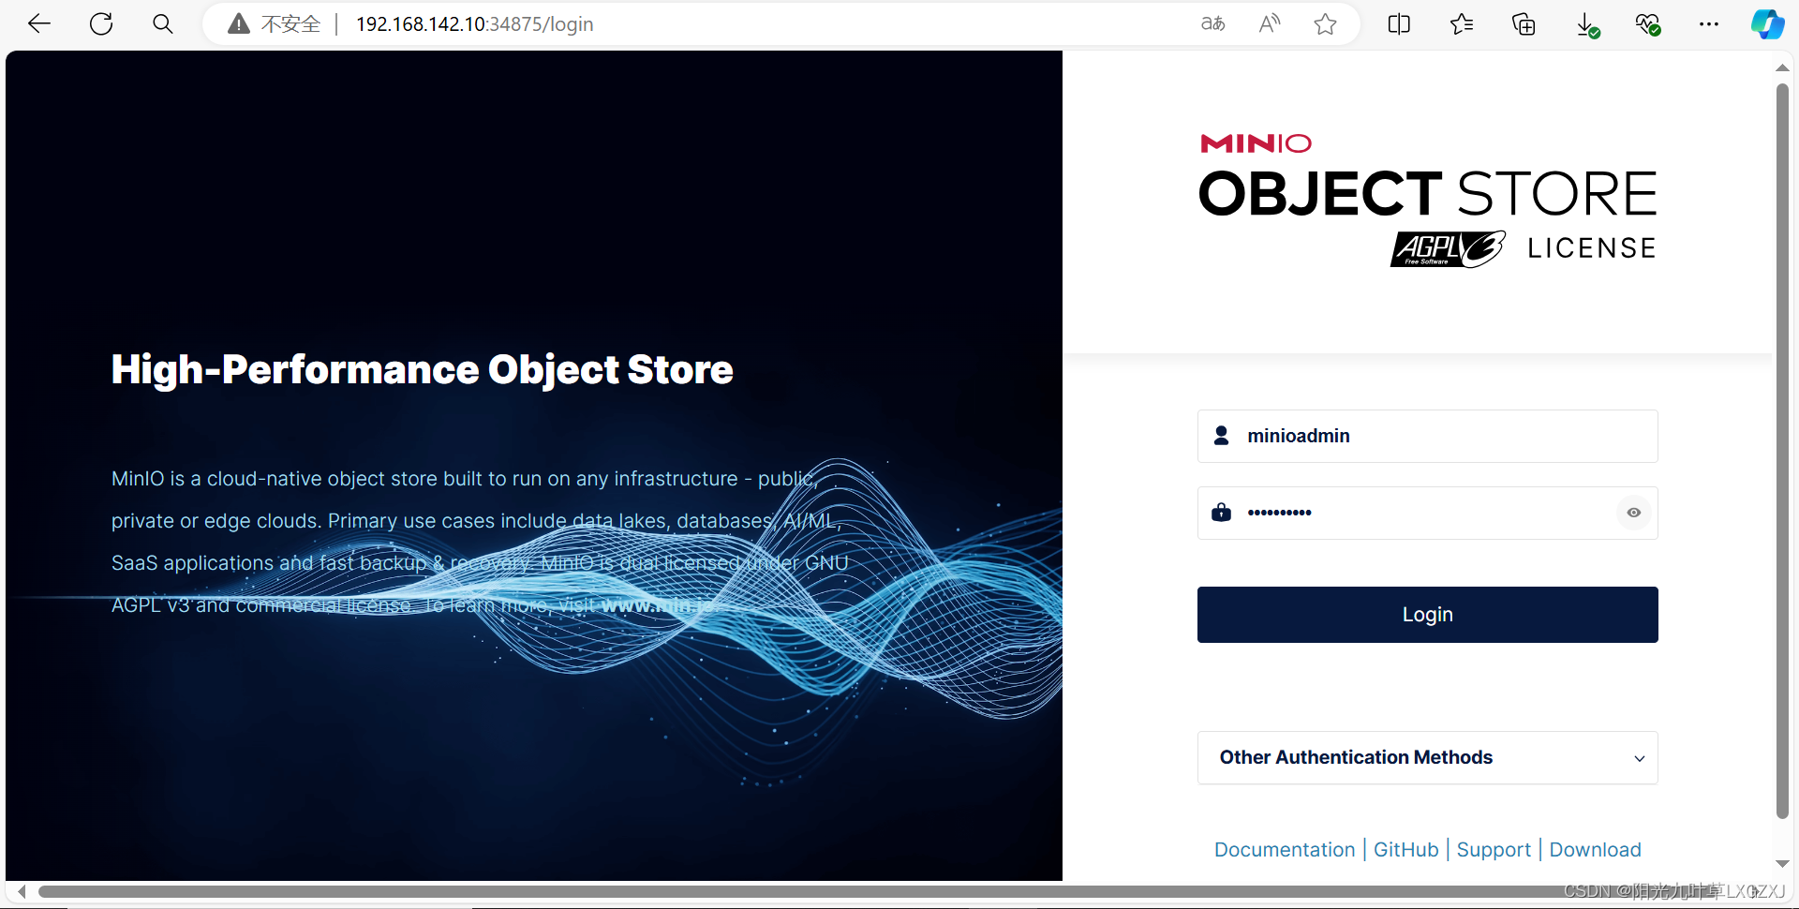Open the browser search magnifier icon
This screenshot has width=1799, height=909.
coord(163,24)
